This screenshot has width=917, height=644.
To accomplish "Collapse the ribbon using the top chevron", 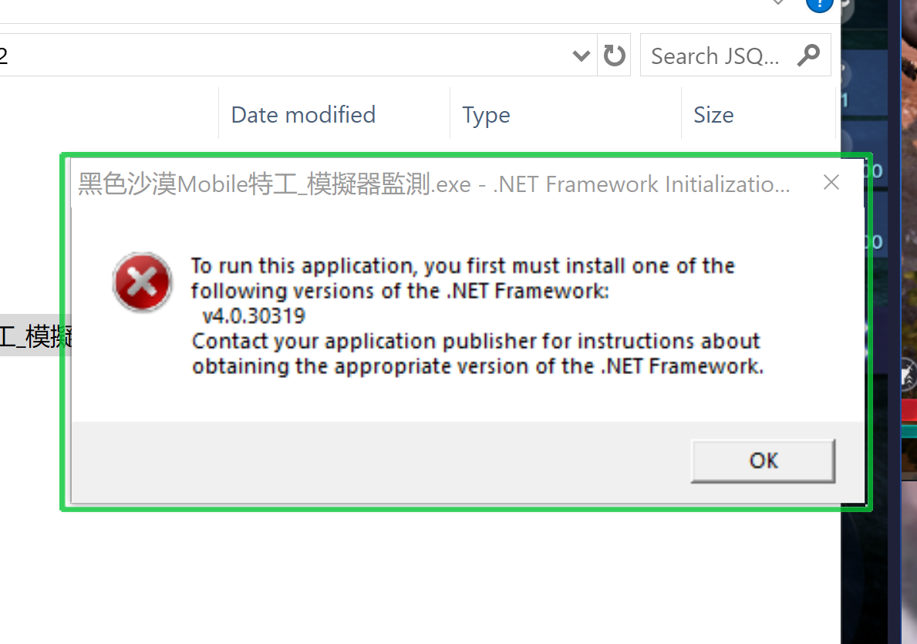I will click(x=777, y=4).
